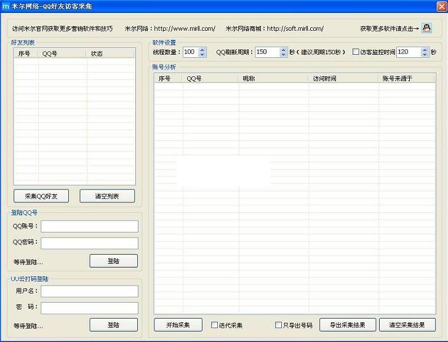Screen dimensions: 448x342
Task: Enable the 访客监控时间 checkbox
Action: (x=356, y=52)
